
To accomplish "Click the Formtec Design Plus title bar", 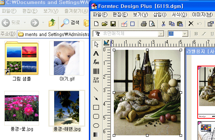I will 152,6.
